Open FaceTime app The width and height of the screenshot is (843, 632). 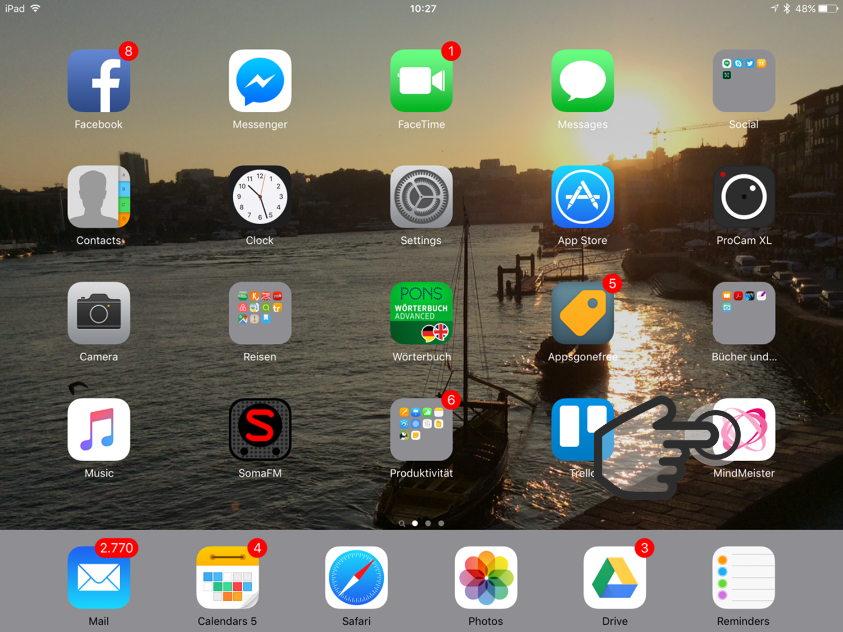pyautogui.click(x=422, y=81)
